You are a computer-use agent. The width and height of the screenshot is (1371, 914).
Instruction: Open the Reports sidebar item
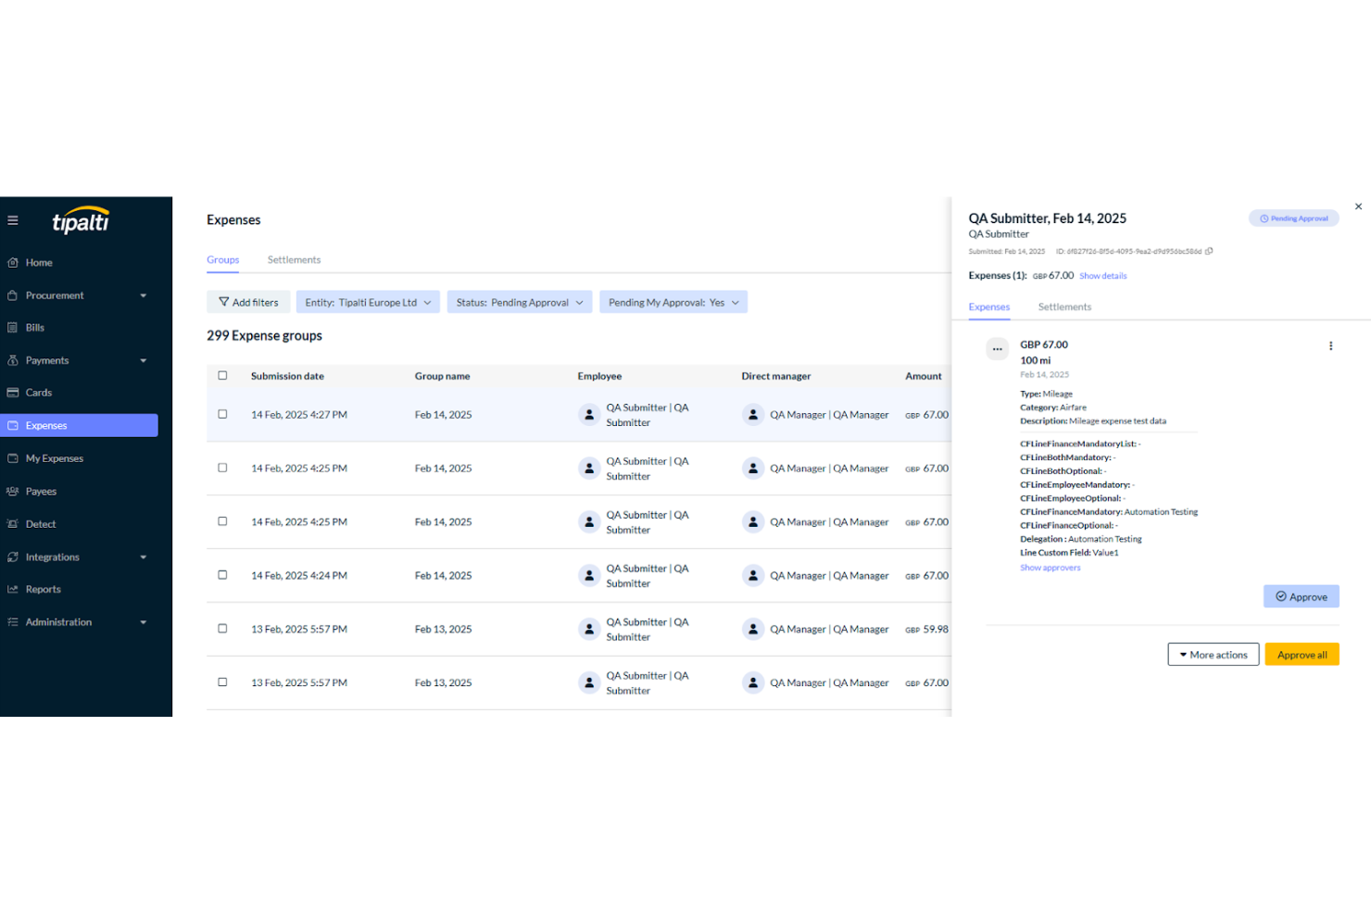pos(44,590)
